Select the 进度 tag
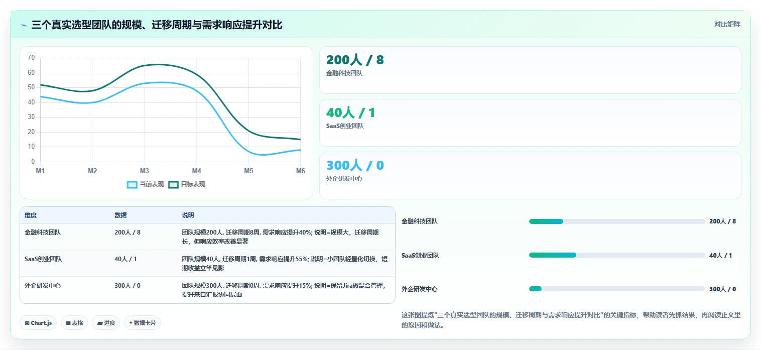 106,323
